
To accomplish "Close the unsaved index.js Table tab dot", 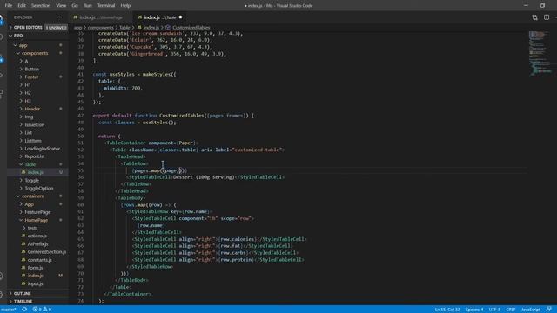I will coord(180,17).
